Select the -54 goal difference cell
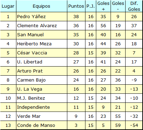The width and height of the screenshot is (143, 130). tap(134, 125)
